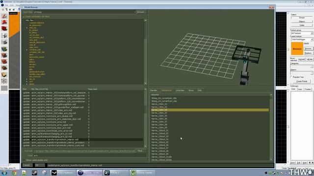Toggle the Random Yaw checkbox
Viewport: 314px width, 176px height.
pos(291,77)
